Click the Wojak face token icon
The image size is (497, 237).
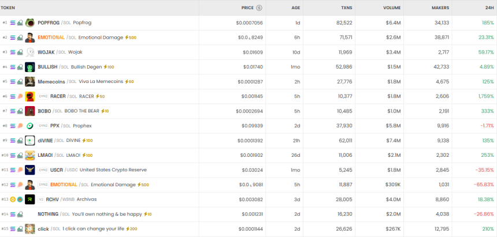[x=30, y=52]
